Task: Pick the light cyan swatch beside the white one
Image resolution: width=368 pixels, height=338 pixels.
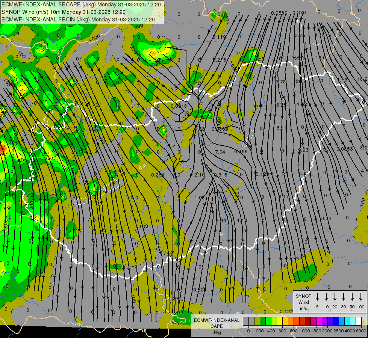Action: point(353,321)
